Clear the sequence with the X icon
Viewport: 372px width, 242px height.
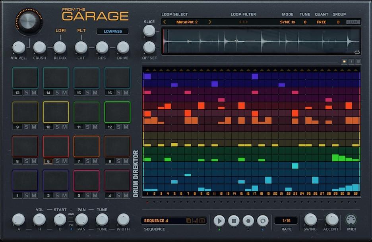click(202, 221)
